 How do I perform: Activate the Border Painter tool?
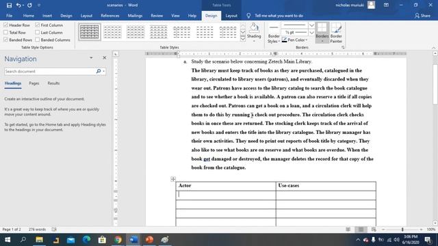coord(336,33)
